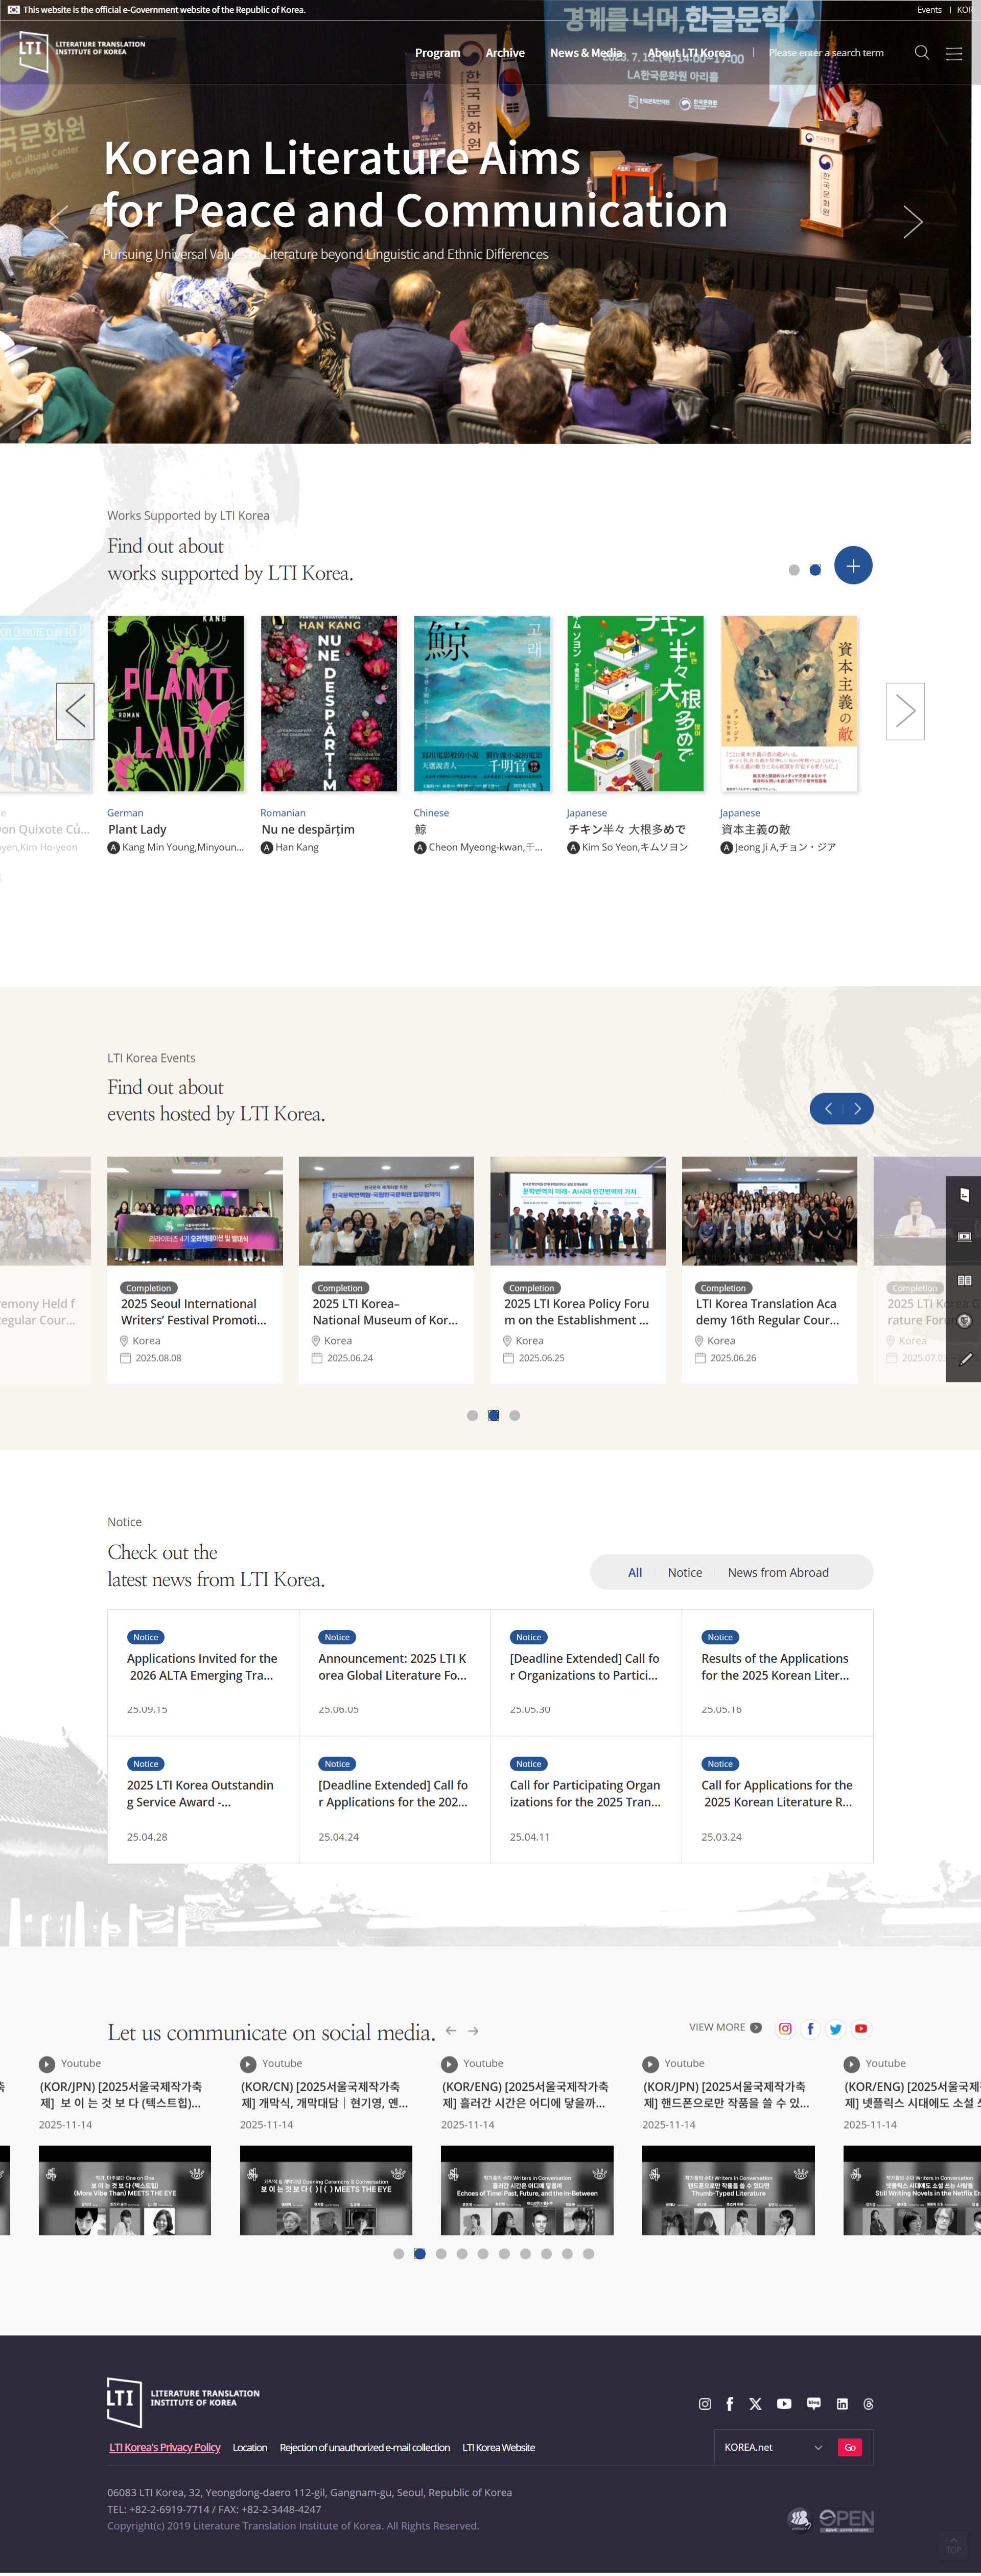981x2576 pixels.
Task: Open LTI Korea's Privacy Policy link
Action: click(165, 2447)
